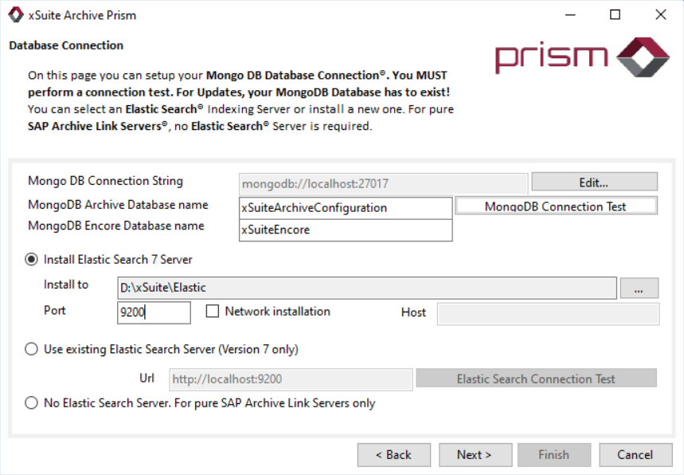Screen dimensions: 684x475
Task: Choose No Elastic Search Server option
Action: pos(32,403)
